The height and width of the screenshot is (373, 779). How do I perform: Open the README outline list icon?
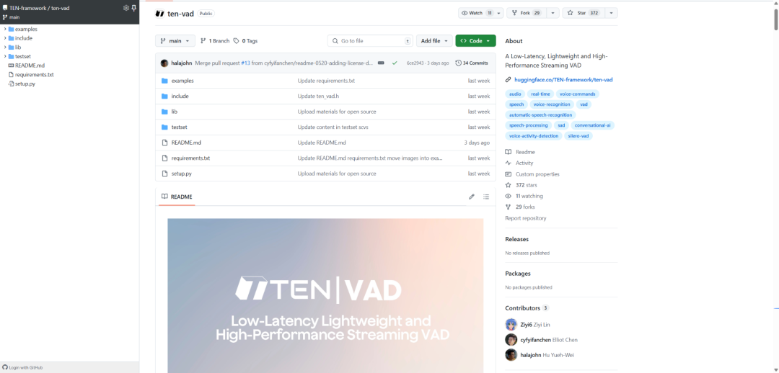(x=486, y=197)
